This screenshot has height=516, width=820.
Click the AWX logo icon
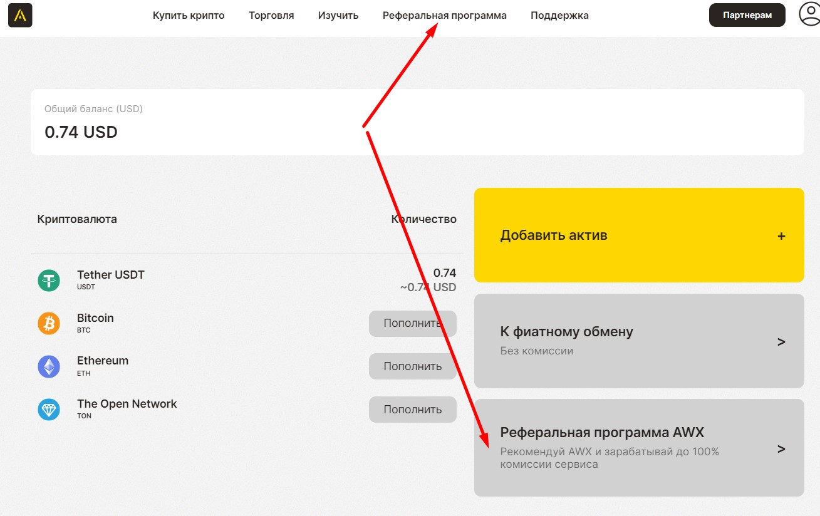[x=20, y=16]
